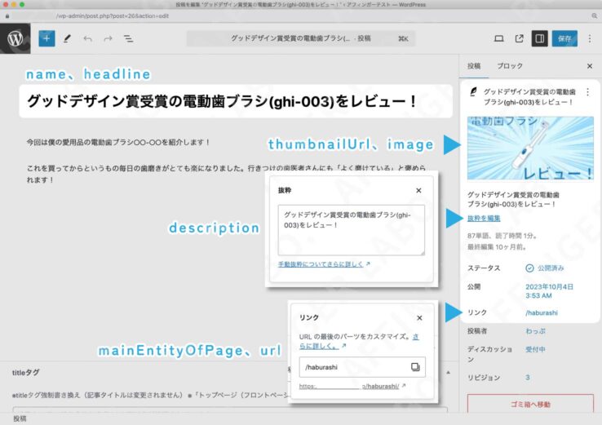The width and height of the screenshot is (602, 425).
Task: Open the WordPress logo dashboard menu
Action: click(x=15, y=38)
